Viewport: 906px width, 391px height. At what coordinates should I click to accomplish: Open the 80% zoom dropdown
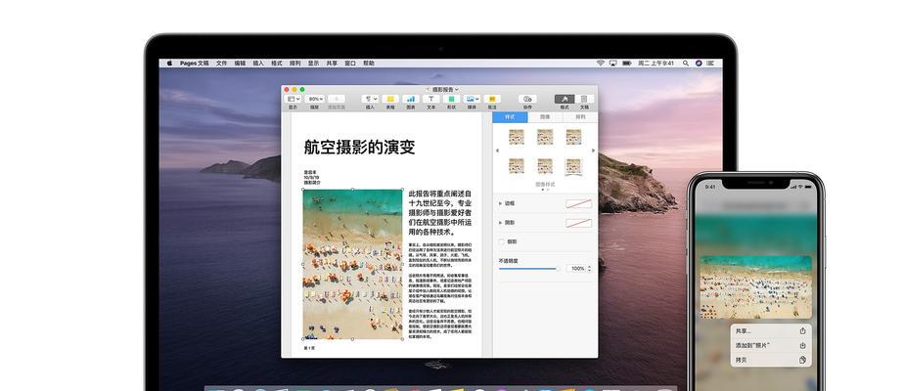(x=315, y=100)
